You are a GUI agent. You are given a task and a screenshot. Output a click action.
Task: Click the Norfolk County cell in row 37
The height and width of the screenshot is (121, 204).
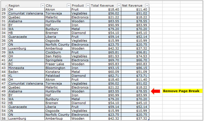coord(58,45)
